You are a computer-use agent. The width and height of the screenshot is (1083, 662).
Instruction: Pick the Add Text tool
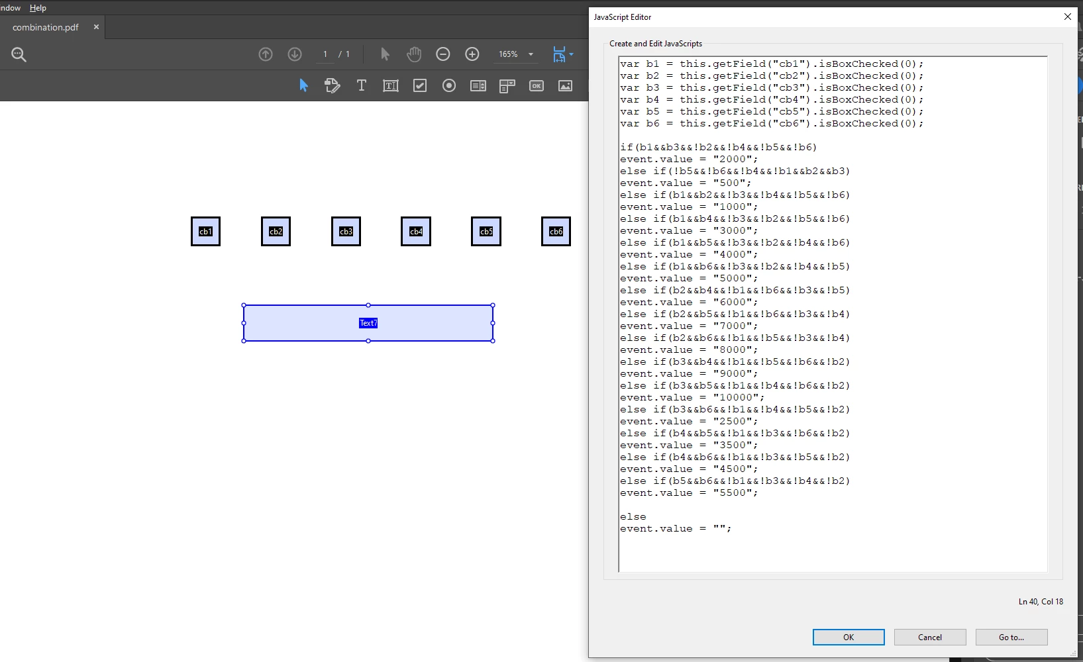pos(362,85)
